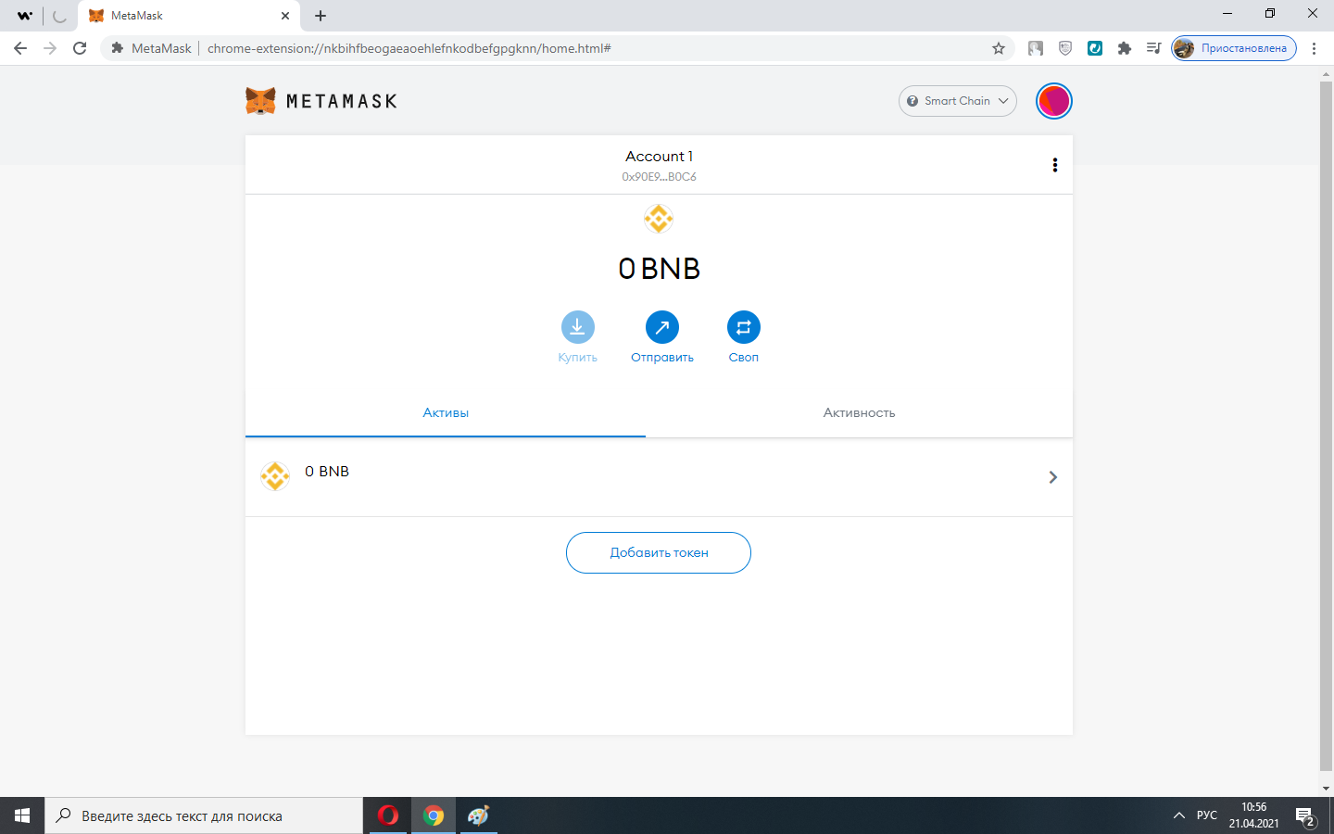
Task: Click the page vertical scrollbar
Action: coord(1326,425)
